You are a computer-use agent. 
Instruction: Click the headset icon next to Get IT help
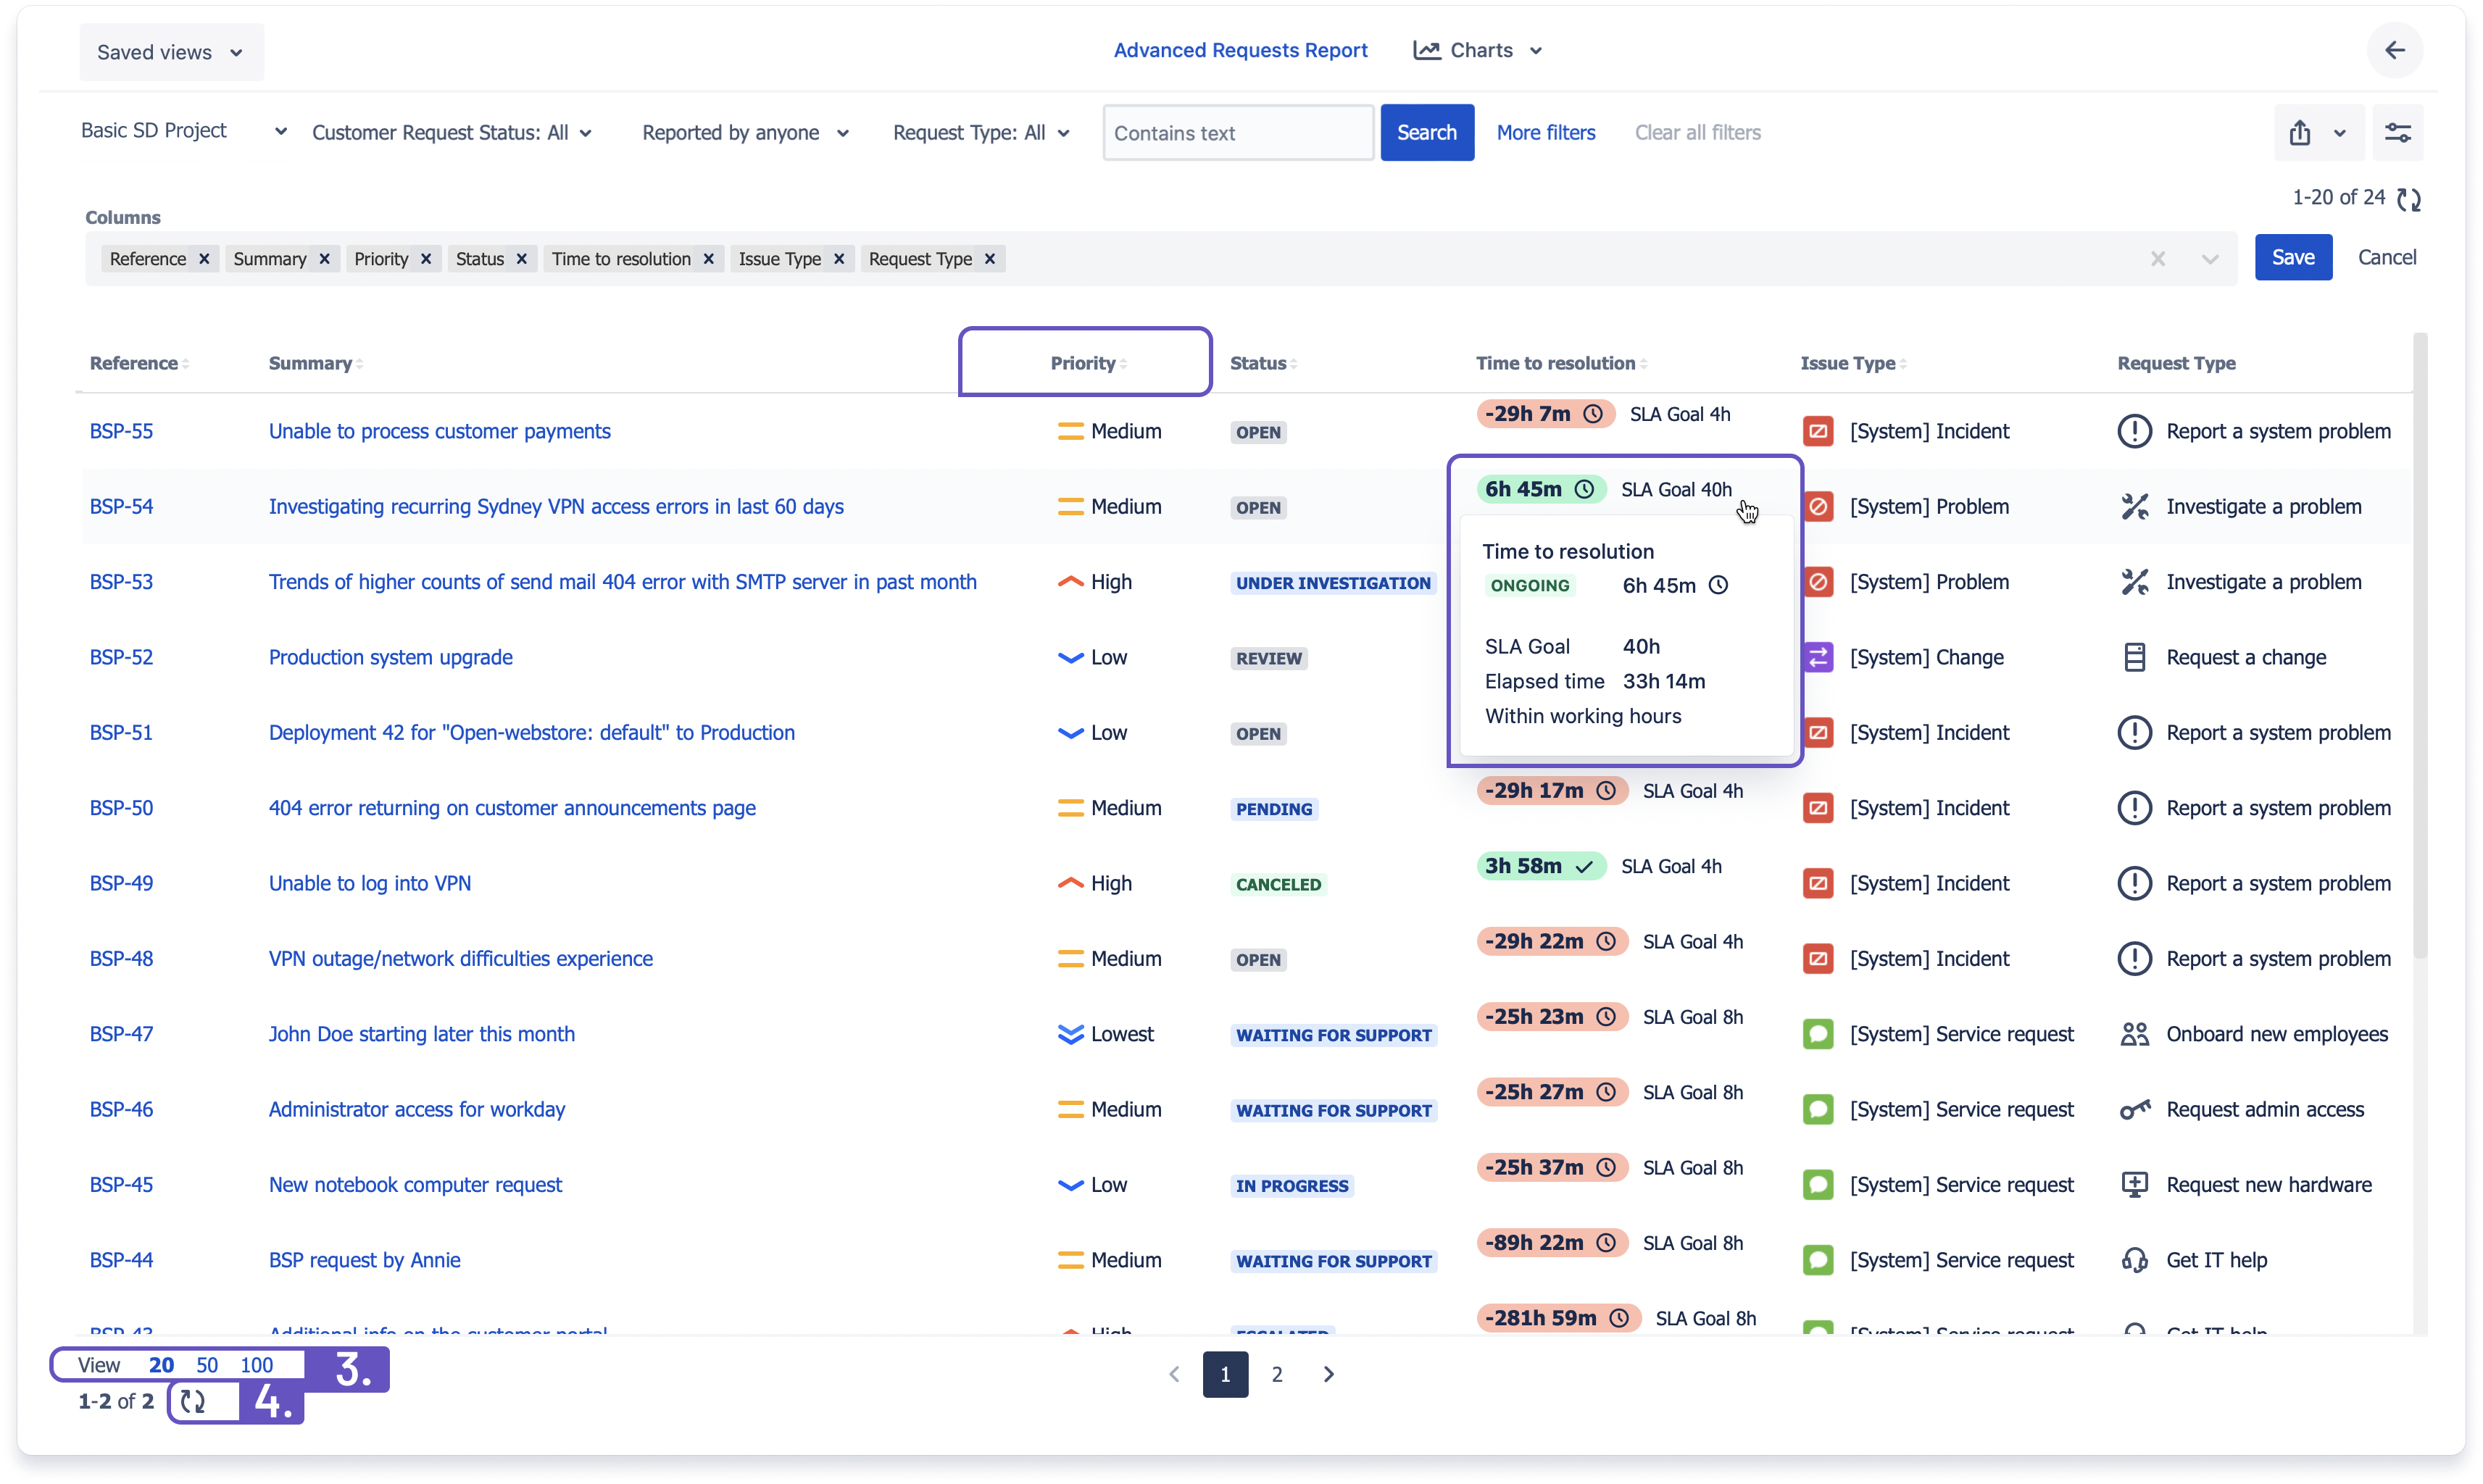tap(2135, 1259)
